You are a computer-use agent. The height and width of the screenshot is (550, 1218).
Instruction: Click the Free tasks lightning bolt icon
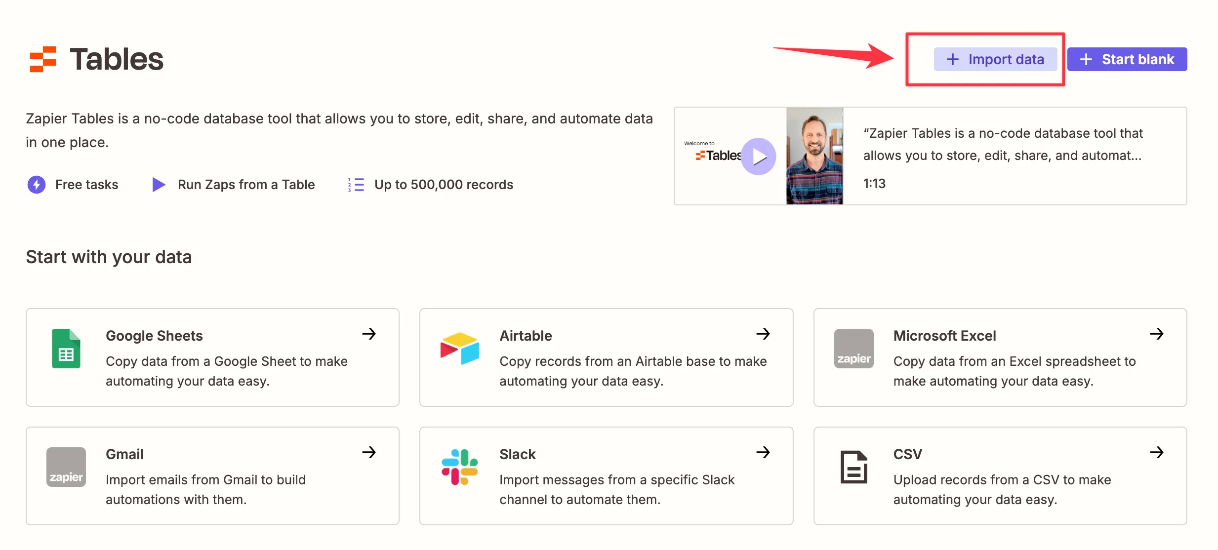point(37,185)
